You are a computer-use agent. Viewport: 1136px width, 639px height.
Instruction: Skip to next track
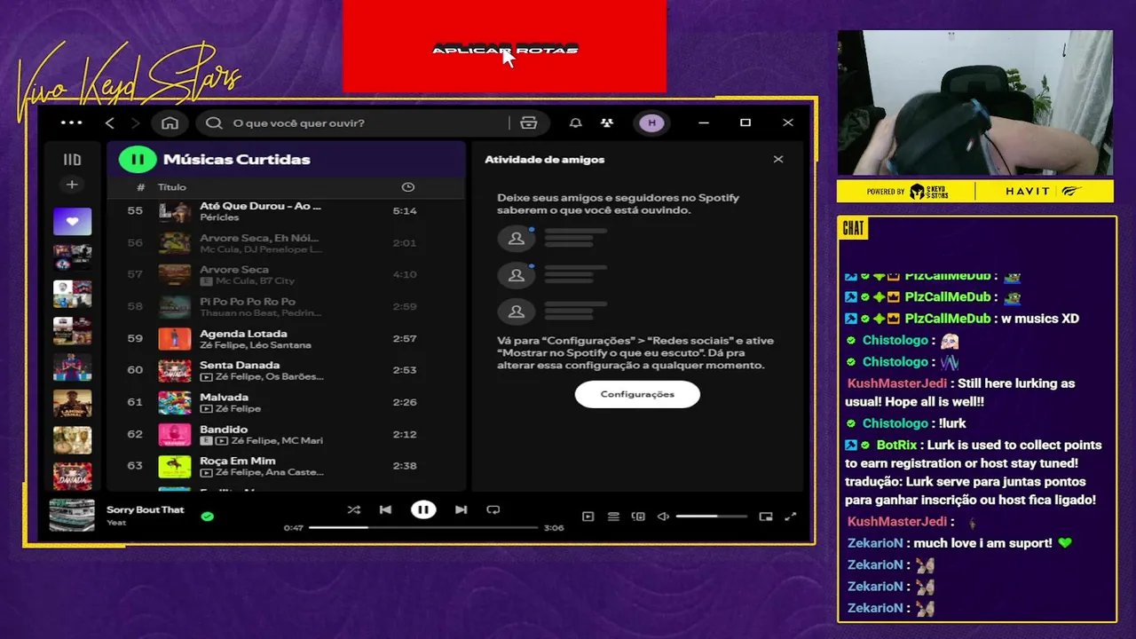pos(461,509)
